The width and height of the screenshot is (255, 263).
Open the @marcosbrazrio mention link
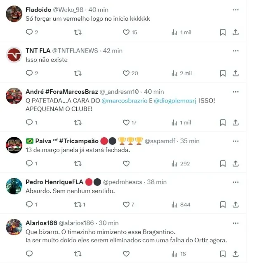coord(125,100)
